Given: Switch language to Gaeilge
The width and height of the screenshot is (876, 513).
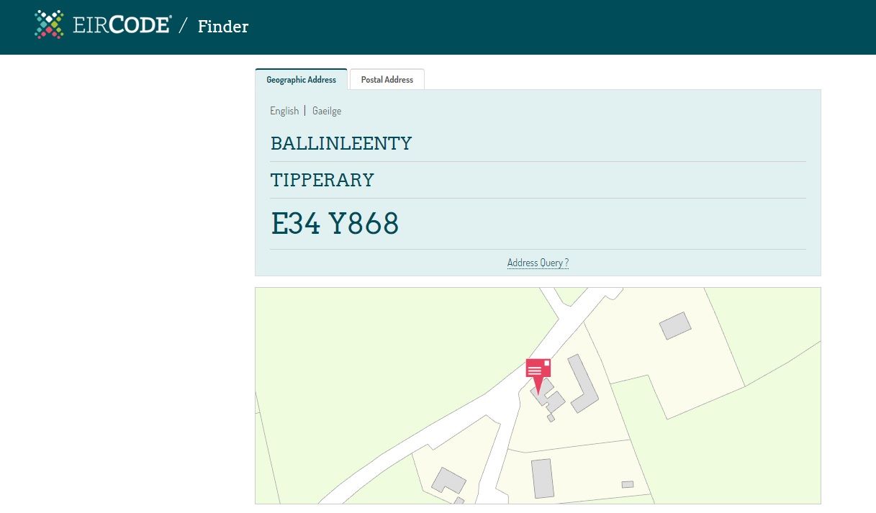Looking at the screenshot, I should [x=327, y=111].
